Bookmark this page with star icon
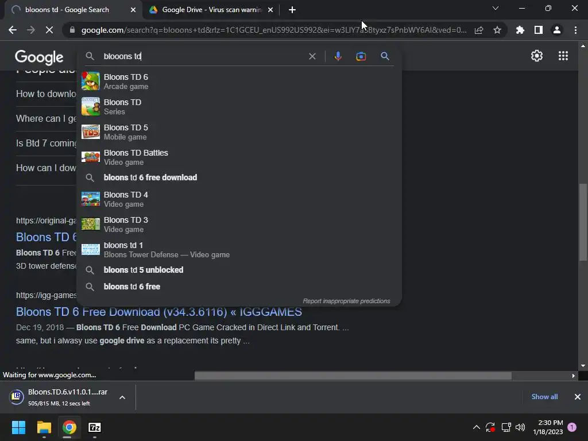The image size is (588, 441). click(497, 30)
